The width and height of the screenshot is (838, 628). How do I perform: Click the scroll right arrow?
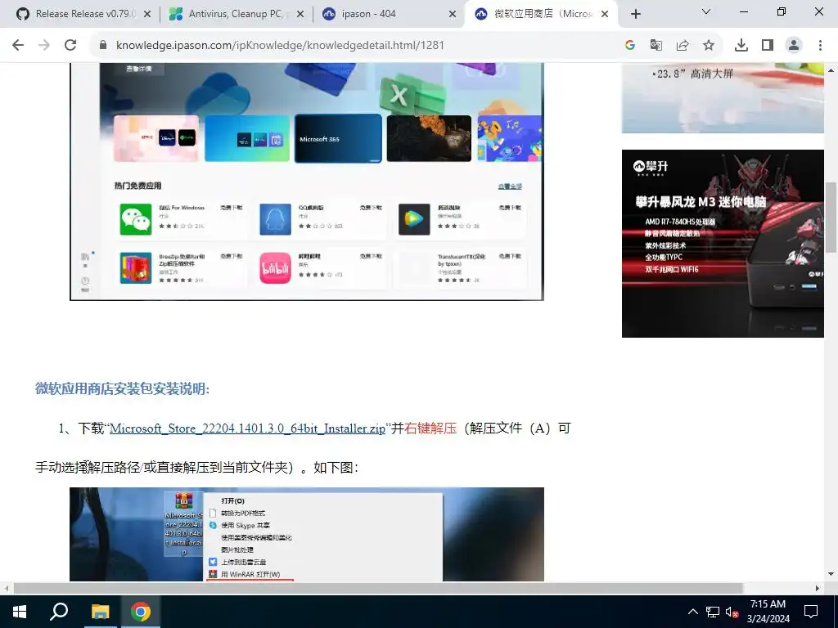click(818, 588)
